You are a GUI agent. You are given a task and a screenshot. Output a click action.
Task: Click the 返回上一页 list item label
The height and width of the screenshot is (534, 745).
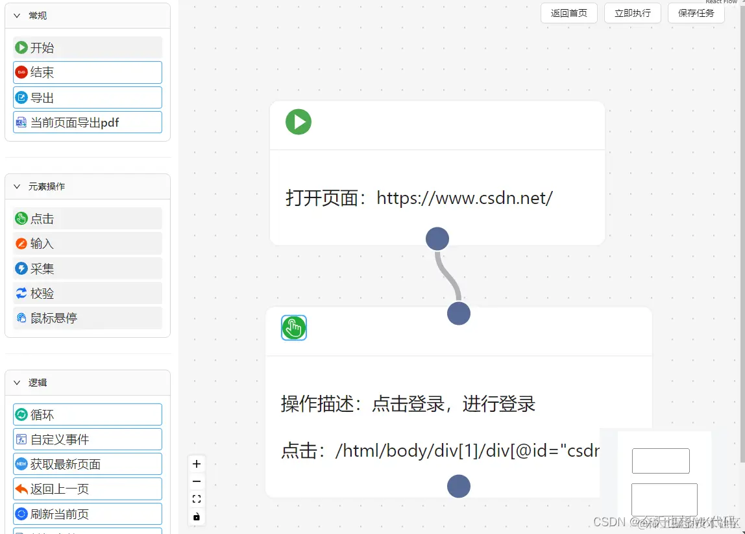click(60, 489)
